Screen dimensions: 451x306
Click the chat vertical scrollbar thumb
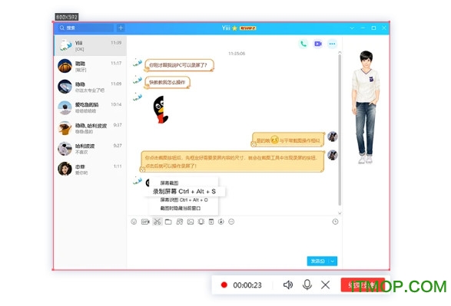tap(340, 130)
